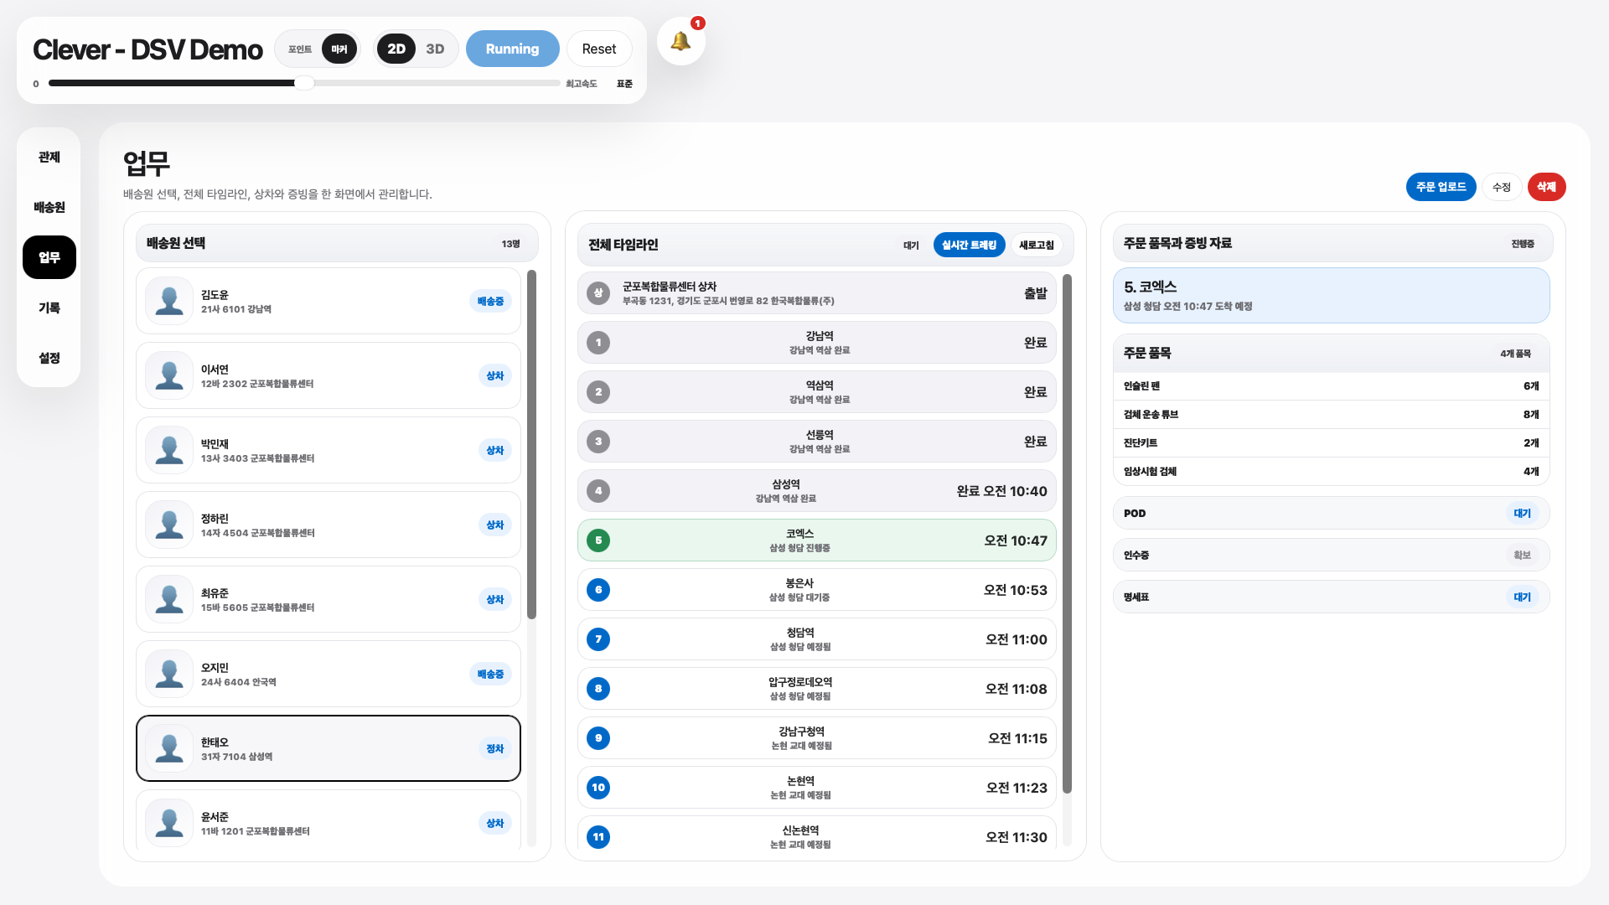1609x905 pixels.
Task: Click 박민재's avatar icon
Action: click(x=169, y=450)
